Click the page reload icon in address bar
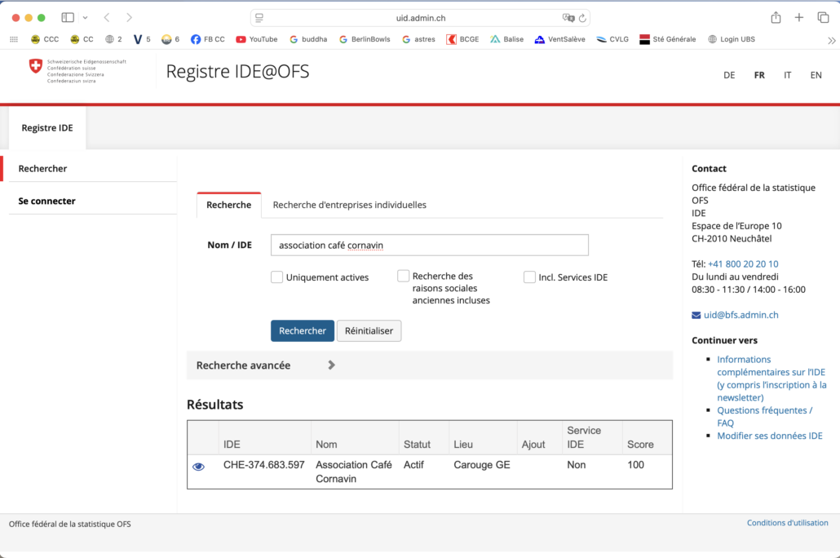 coord(582,18)
